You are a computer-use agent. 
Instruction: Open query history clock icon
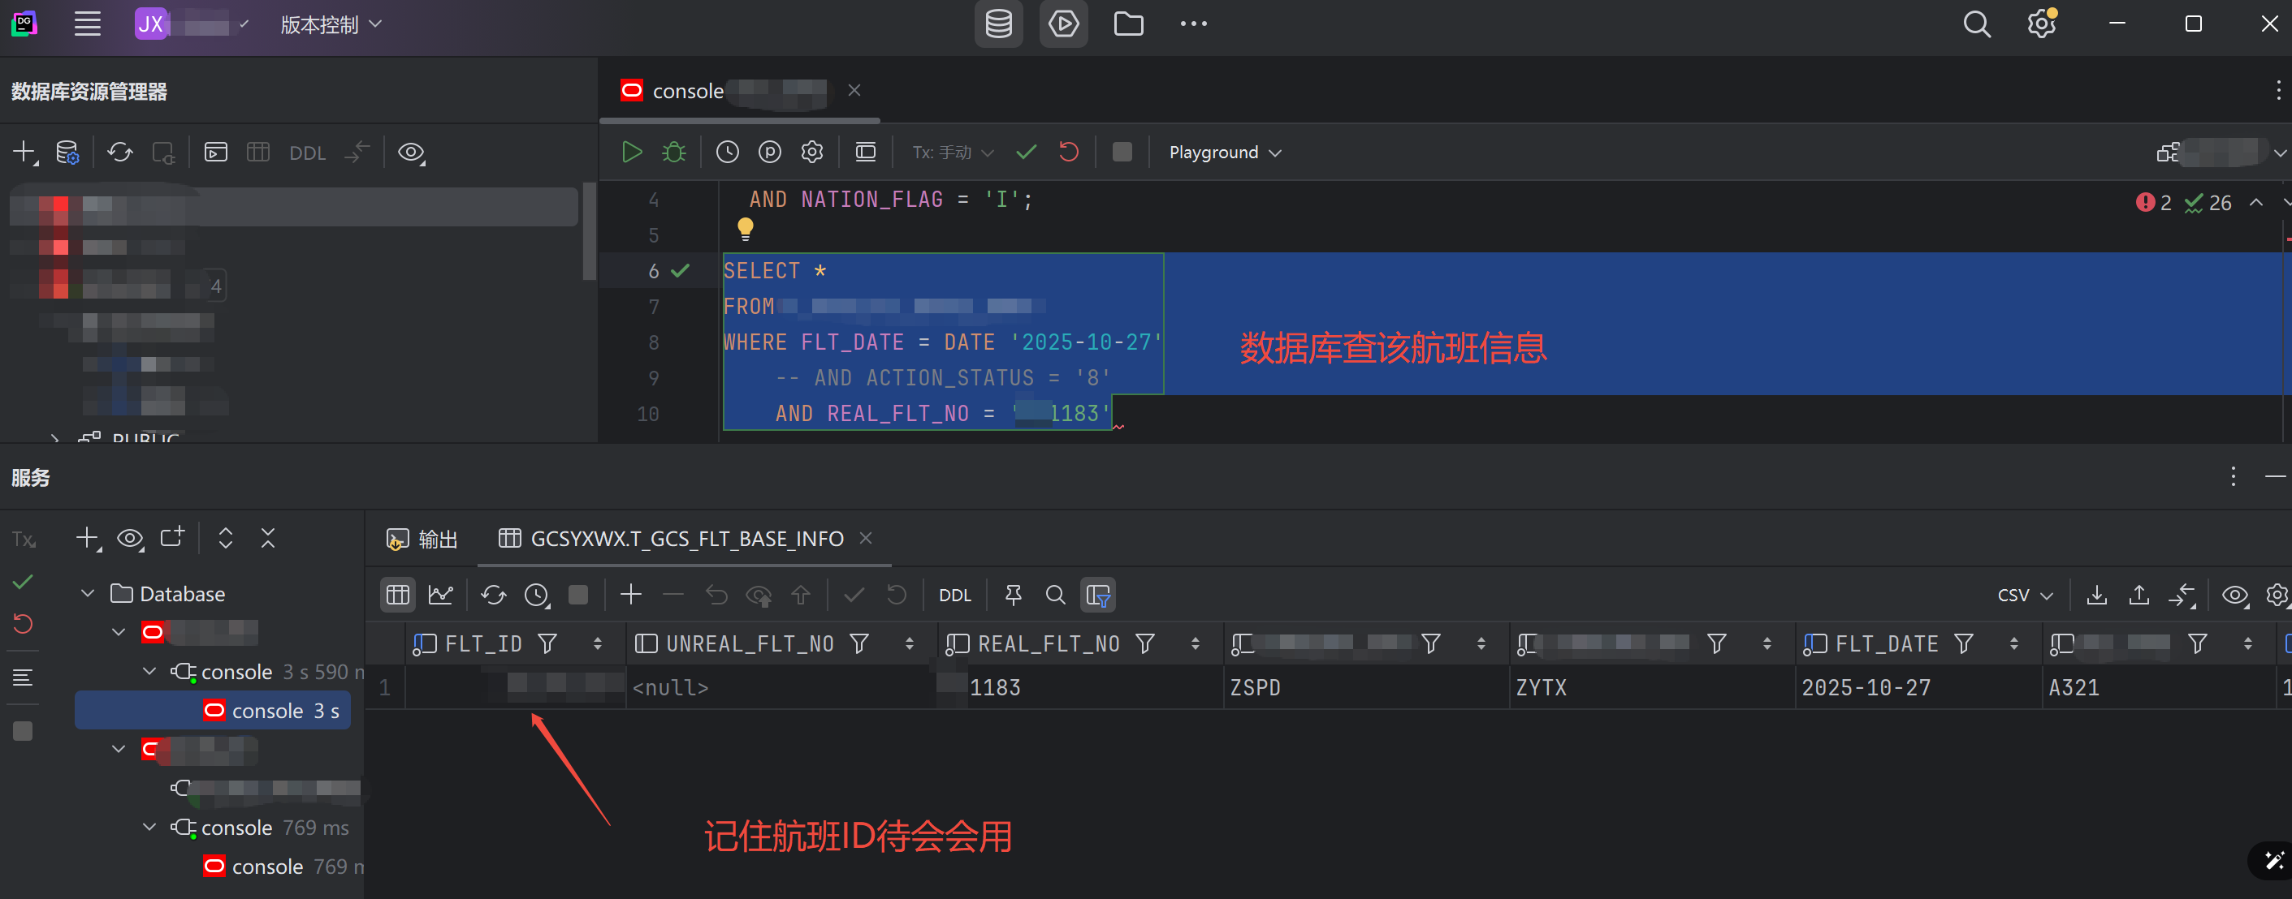point(727,152)
